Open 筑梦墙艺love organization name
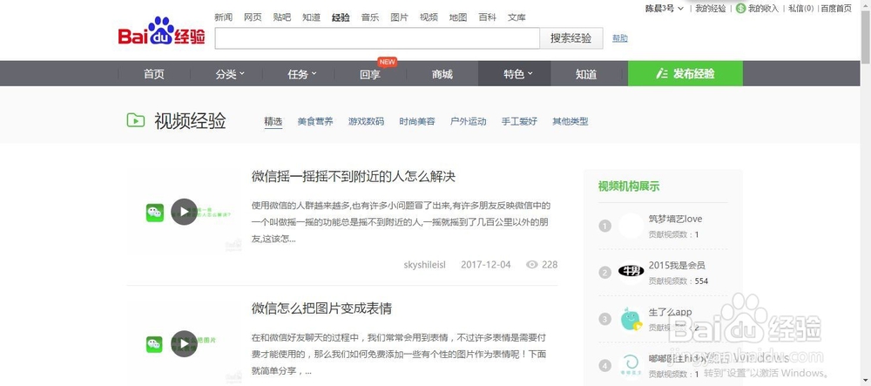The image size is (871, 386). tap(676, 219)
